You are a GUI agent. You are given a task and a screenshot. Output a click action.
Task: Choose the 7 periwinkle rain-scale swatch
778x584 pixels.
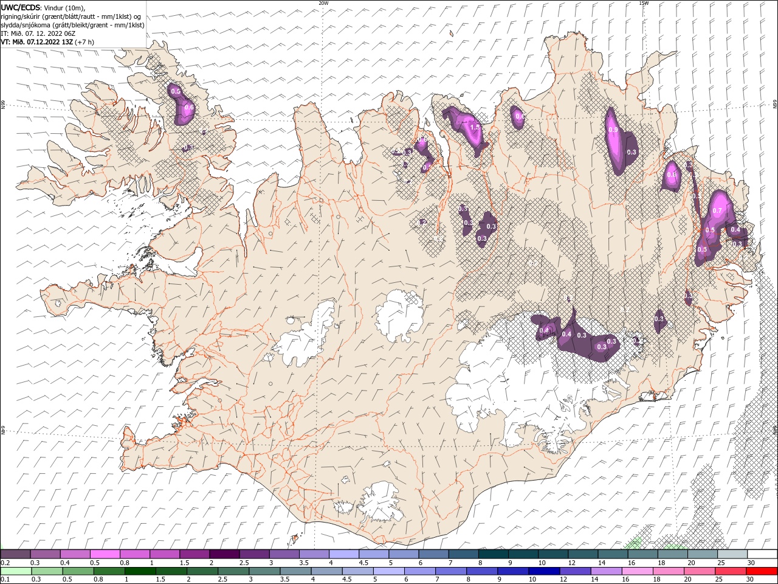[451, 571]
